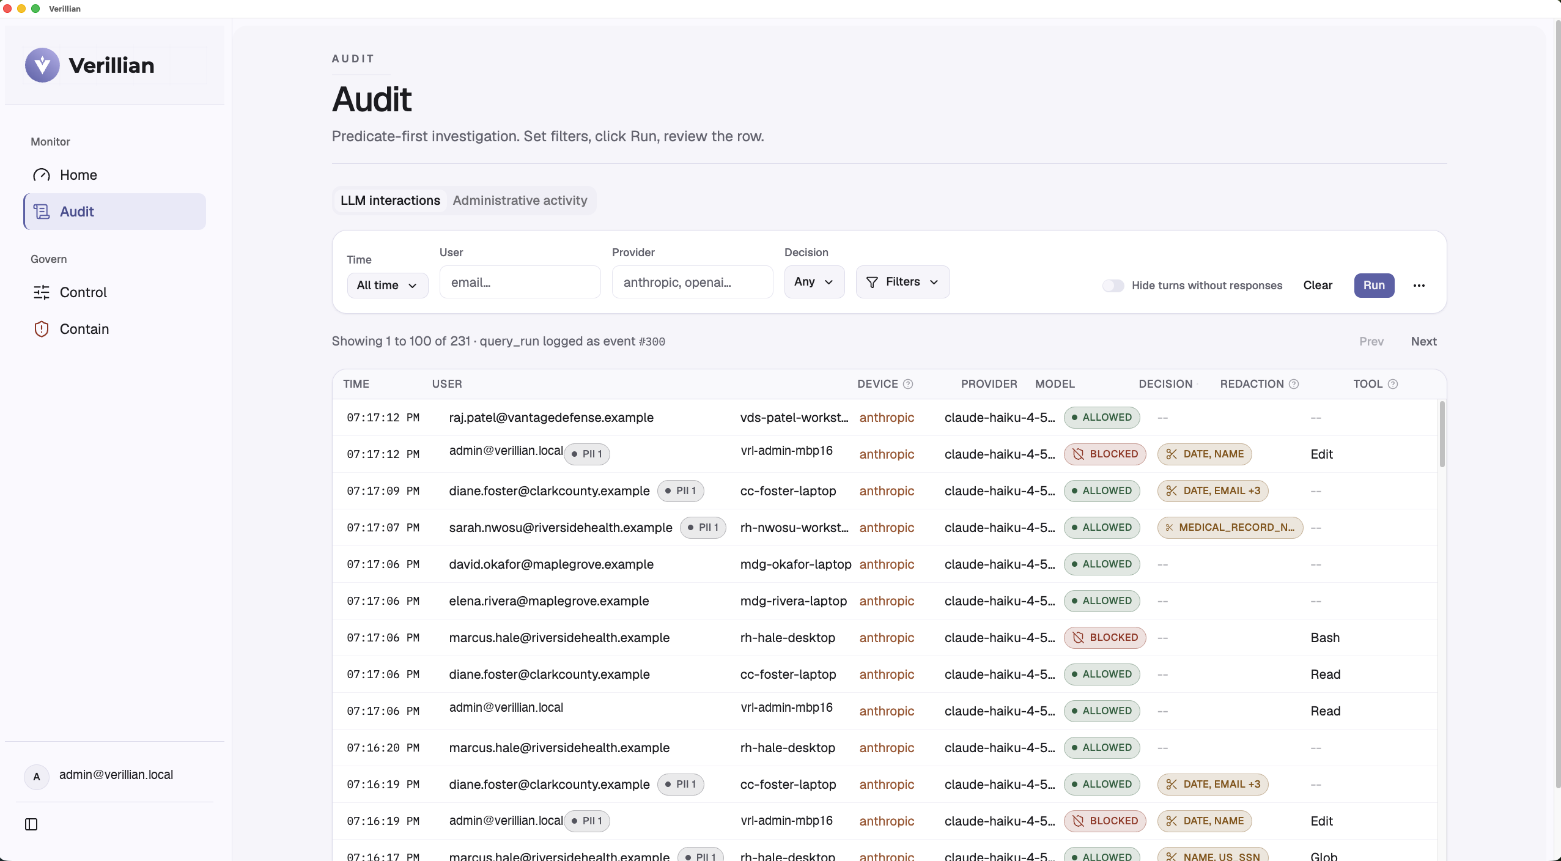
Task: Open the All time dropdown
Action: [x=388, y=286]
